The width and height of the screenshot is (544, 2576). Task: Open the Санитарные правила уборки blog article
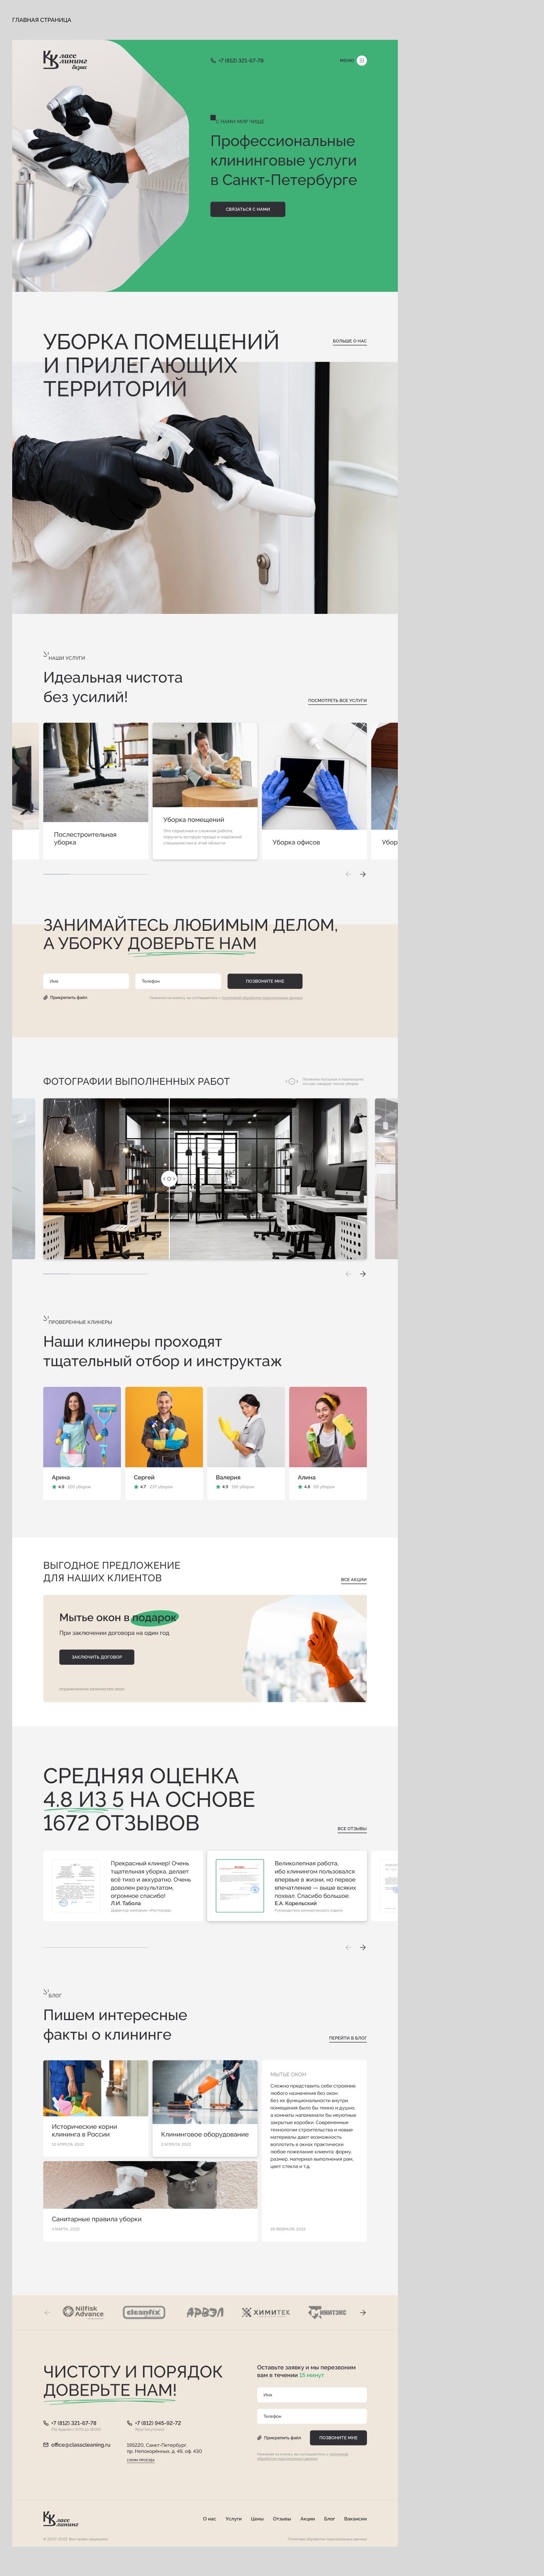(150, 2201)
